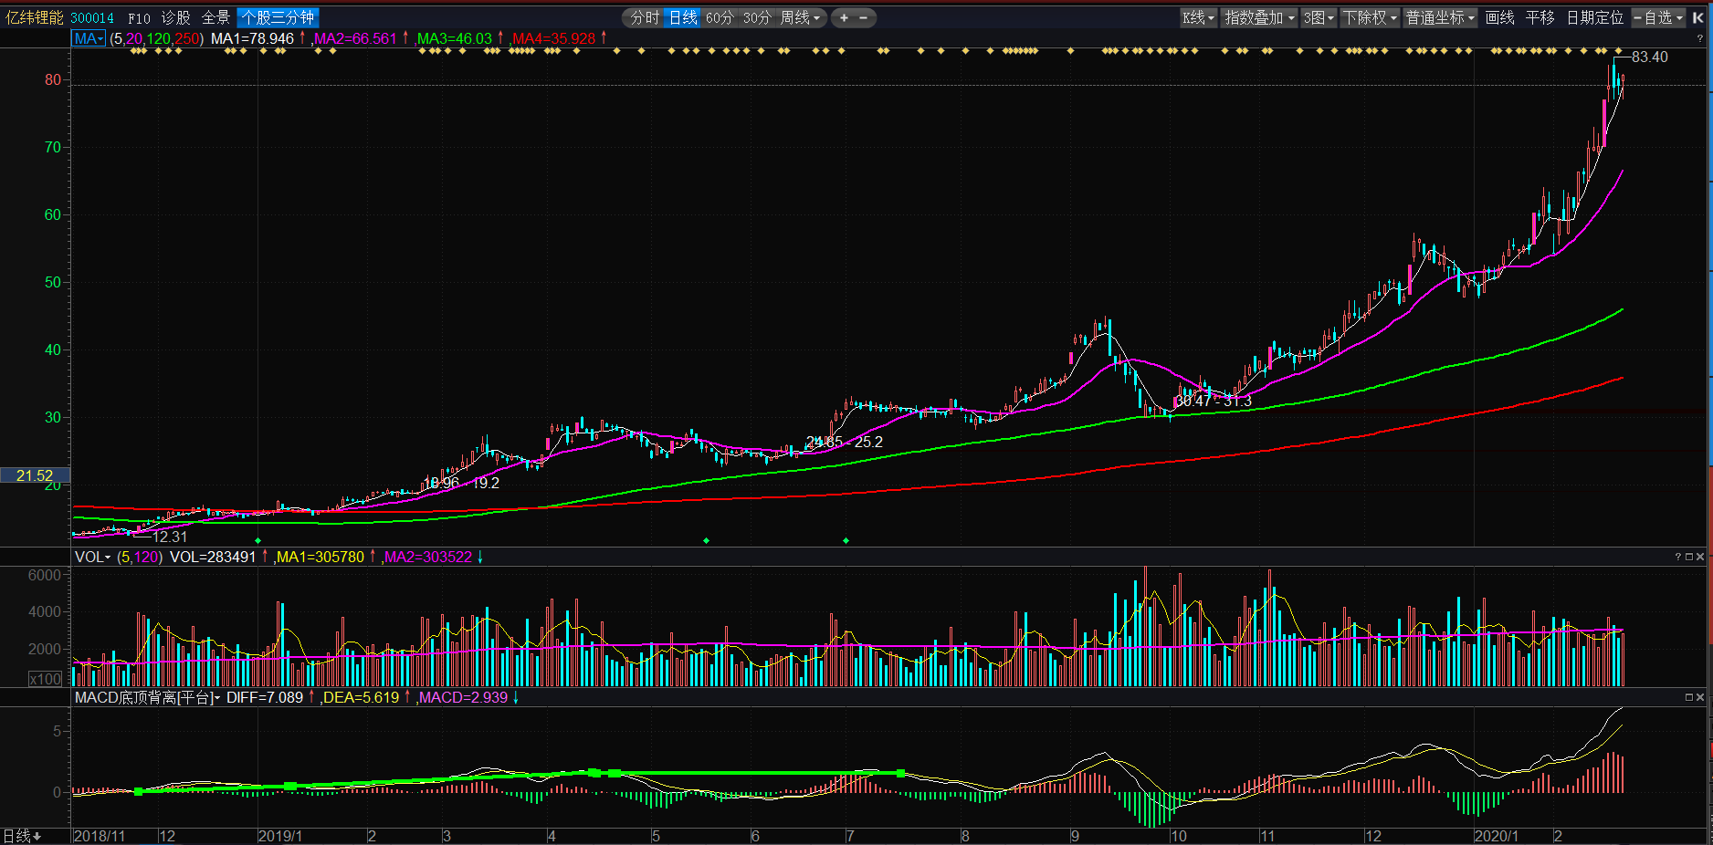
Task: Open the 诊股 stock diagnosis tab
Action: coord(176,17)
